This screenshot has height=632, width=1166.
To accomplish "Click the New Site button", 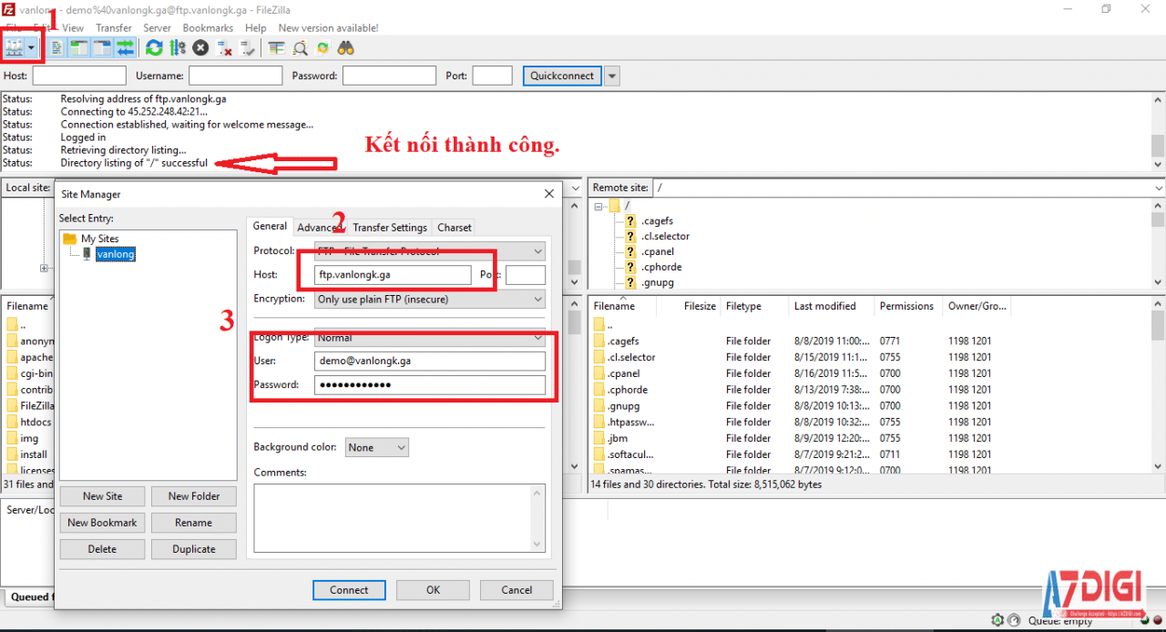I will (x=102, y=496).
